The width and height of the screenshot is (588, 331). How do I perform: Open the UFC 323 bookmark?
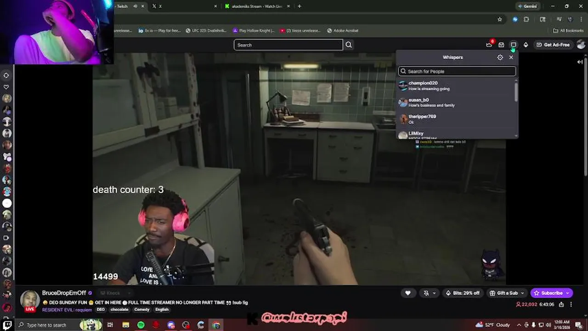[x=207, y=30]
